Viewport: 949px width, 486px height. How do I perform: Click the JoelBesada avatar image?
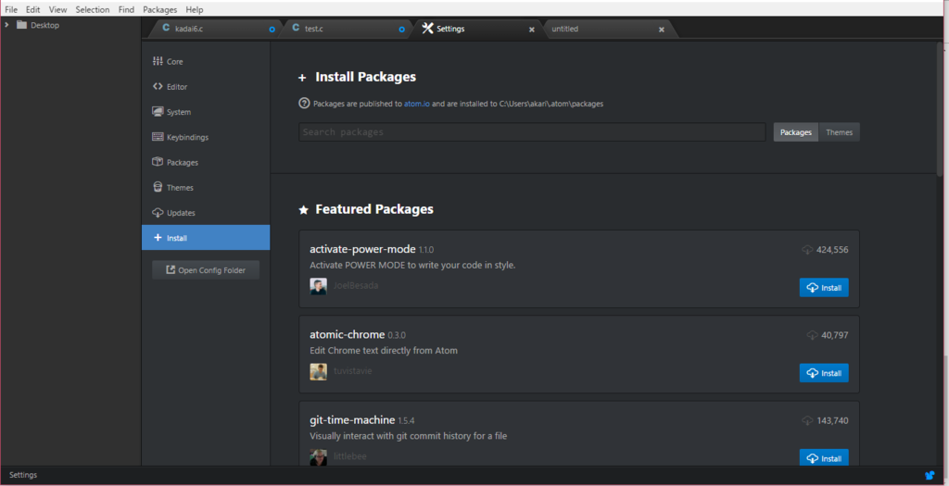[x=319, y=287]
